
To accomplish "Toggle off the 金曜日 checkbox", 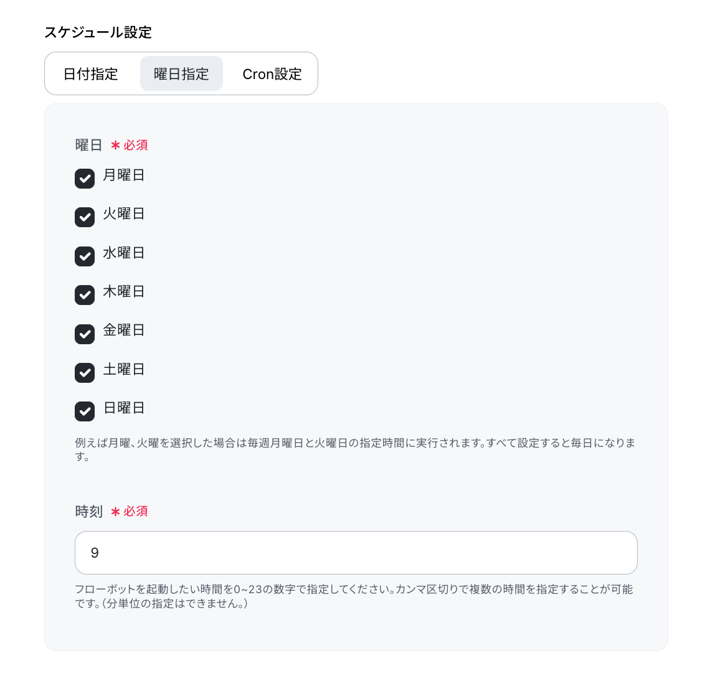I will point(85,334).
